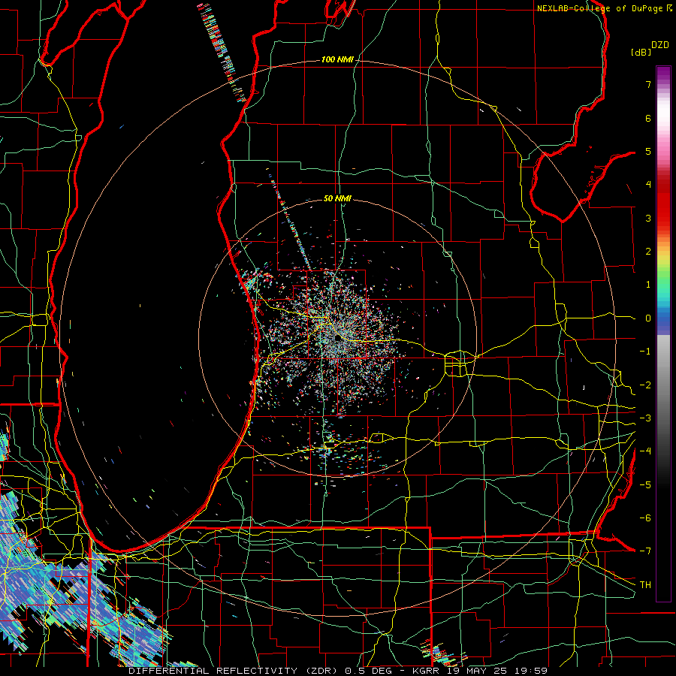Click the 1 dB tick label
Viewport: 676px width, 676px height.
tap(648, 285)
